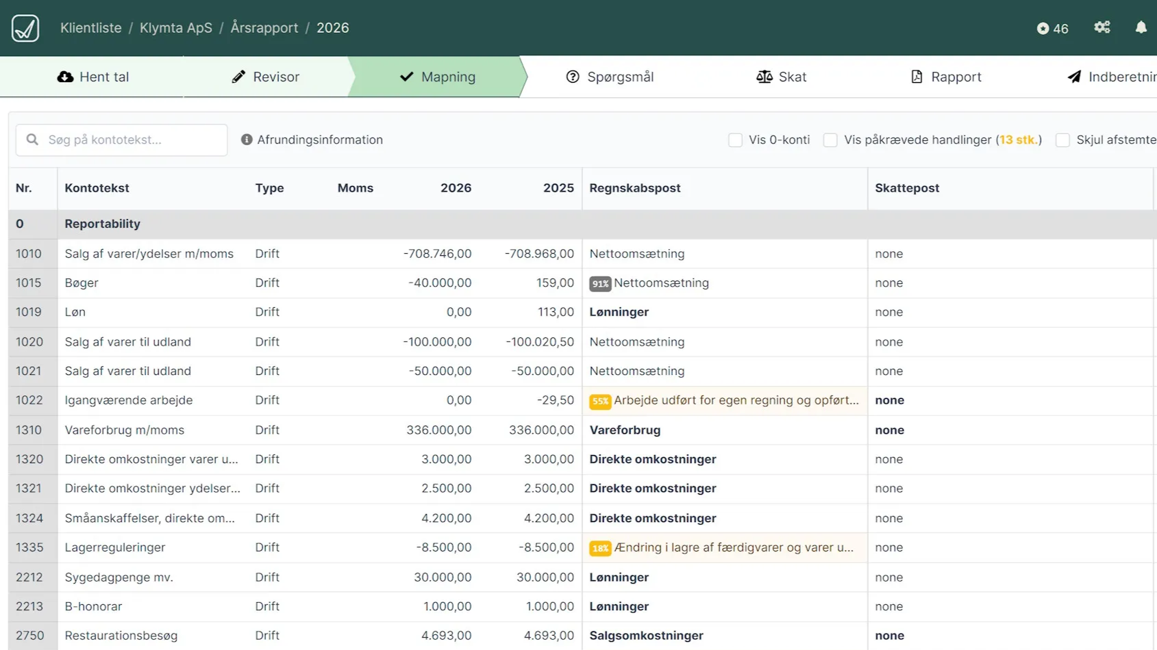Click the info icon beside Afrundingsinformation
Viewport: 1157px width, 650px height.
point(247,140)
